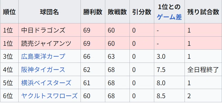The image size is (222, 103).
Task: Click the 読売ジャイアンツ team name cell
Action: click(x=49, y=43)
